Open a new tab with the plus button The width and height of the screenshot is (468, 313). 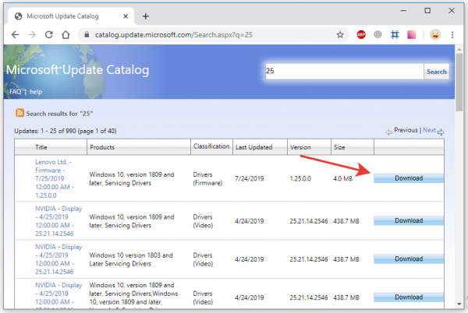click(146, 16)
